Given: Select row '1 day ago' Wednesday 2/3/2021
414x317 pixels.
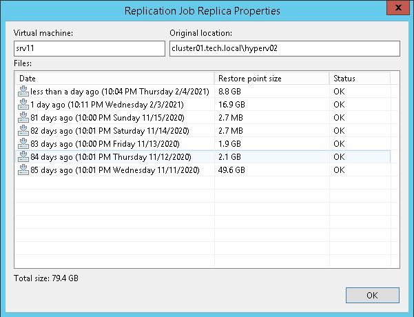Looking at the screenshot, I should [203, 104].
